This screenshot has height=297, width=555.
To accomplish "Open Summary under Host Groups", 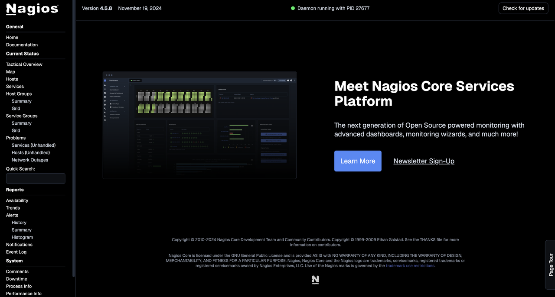I will tap(22, 101).
